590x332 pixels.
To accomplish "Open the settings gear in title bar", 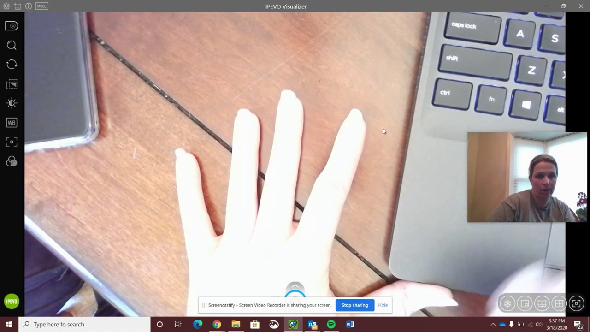I will pyautogui.click(x=6, y=6).
